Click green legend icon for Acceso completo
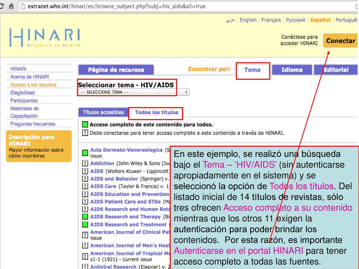 click(x=85, y=124)
